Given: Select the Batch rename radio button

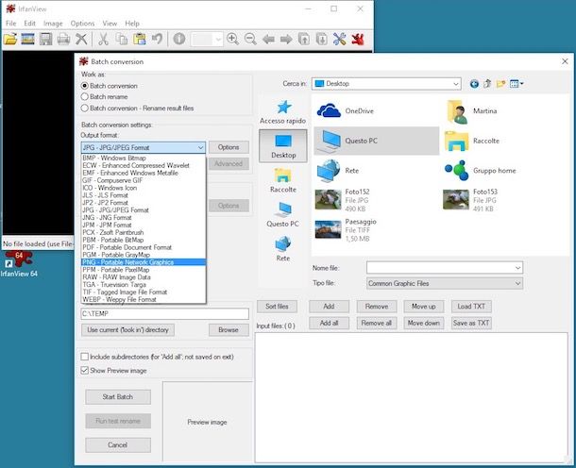Looking at the screenshot, I should pos(85,97).
